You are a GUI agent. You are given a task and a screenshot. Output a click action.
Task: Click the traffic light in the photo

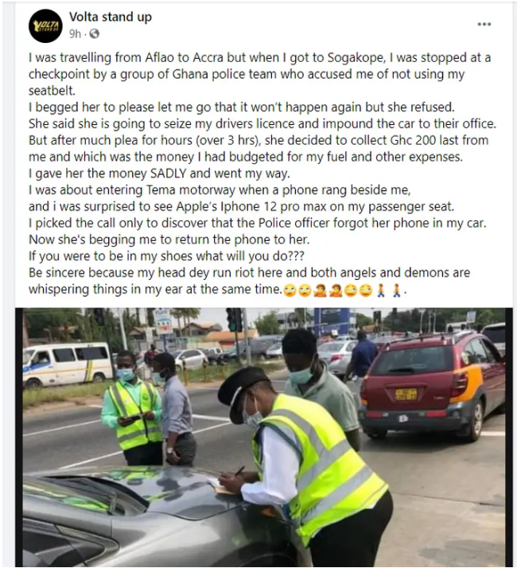(x=234, y=320)
